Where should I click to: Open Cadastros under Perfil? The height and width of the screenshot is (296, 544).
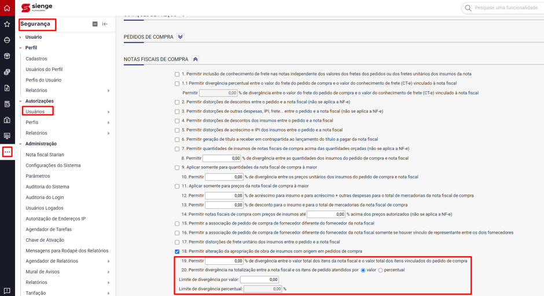pos(36,59)
